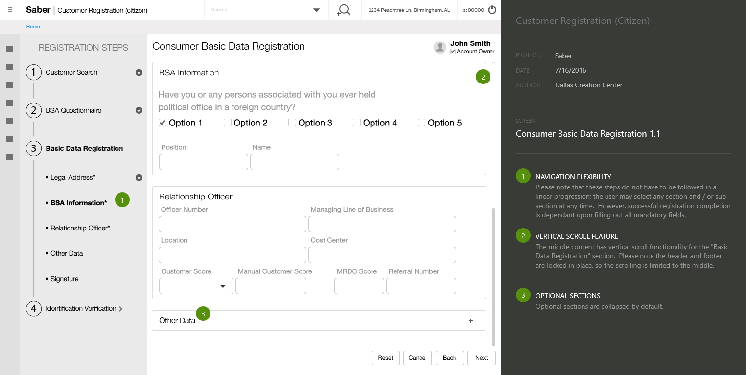Click John Smith's avatar icon

pyautogui.click(x=440, y=47)
